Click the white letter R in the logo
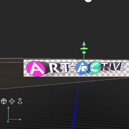 point(54,68)
